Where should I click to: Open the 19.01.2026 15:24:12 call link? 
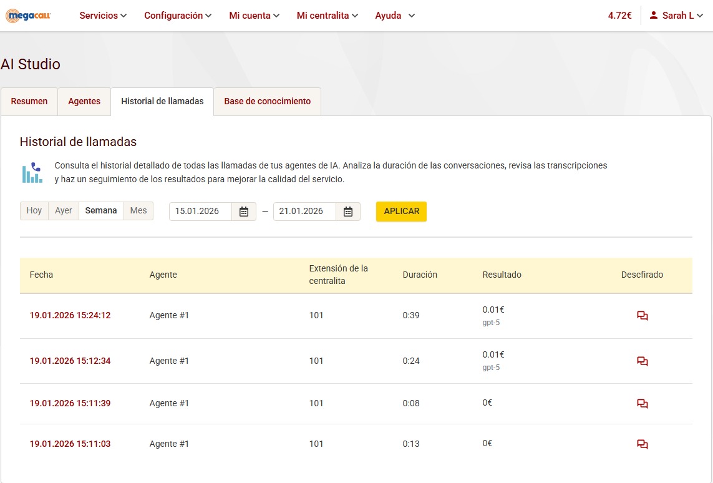click(x=70, y=316)
